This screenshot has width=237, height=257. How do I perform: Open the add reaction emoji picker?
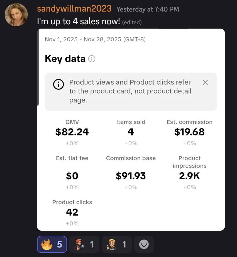click(x=144, y=244)
